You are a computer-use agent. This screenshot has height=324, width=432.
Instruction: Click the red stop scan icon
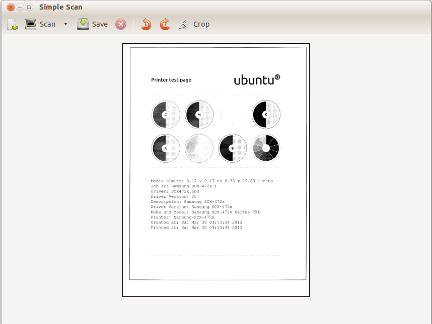point(121,24)
